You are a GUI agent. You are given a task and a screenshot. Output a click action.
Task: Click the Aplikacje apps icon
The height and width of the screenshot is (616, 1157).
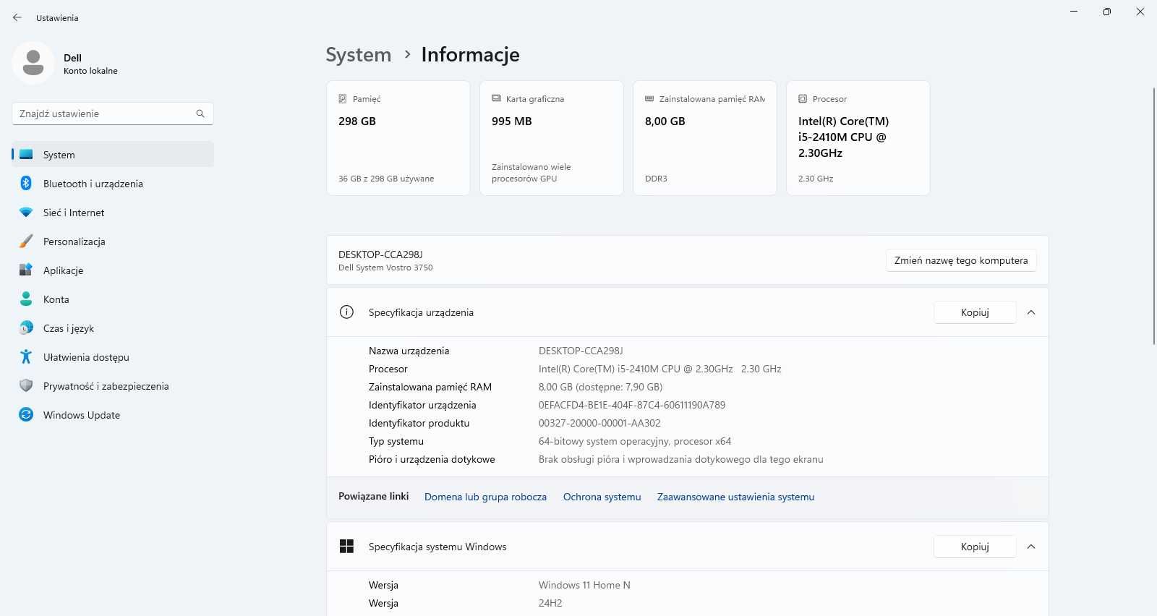click(26, 270)
